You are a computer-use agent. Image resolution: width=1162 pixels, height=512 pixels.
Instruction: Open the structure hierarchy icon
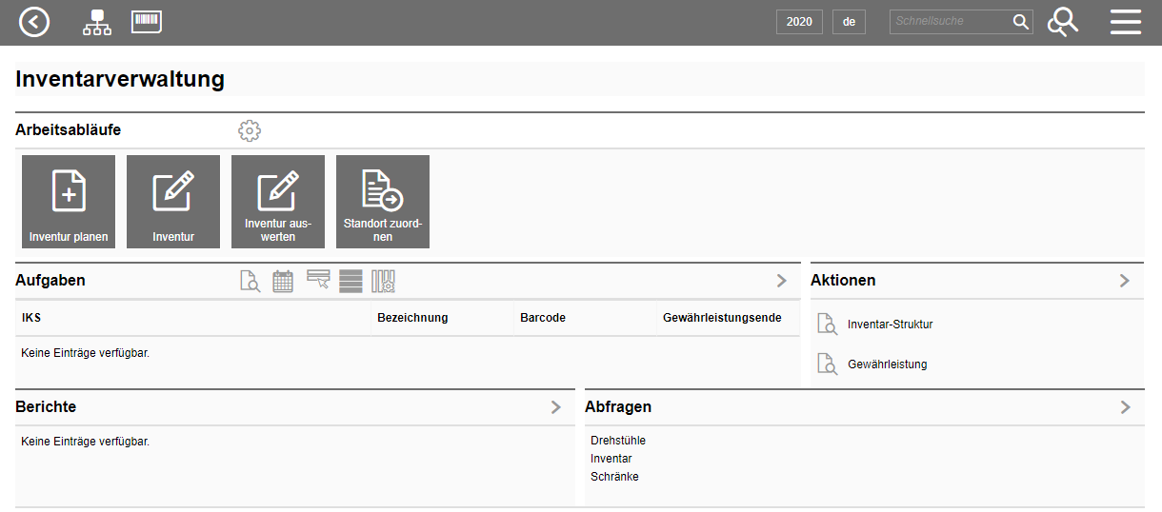coord(96,22)
